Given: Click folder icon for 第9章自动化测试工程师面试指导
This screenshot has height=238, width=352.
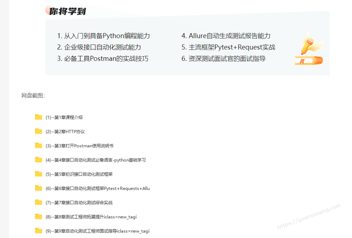Looking at the screenshot, I should click(38, 231).
